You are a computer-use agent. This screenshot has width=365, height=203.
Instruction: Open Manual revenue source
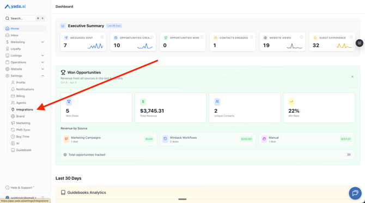(x=307, y=139)
